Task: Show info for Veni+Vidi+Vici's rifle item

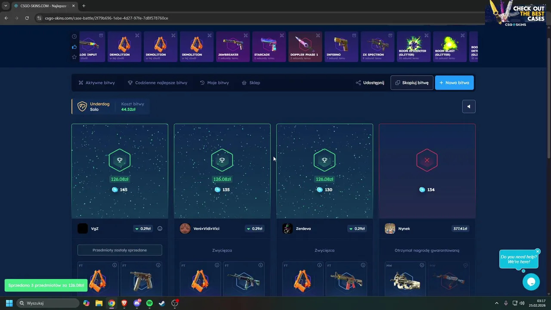Action: pyautogui.click(x=260, y=265)
